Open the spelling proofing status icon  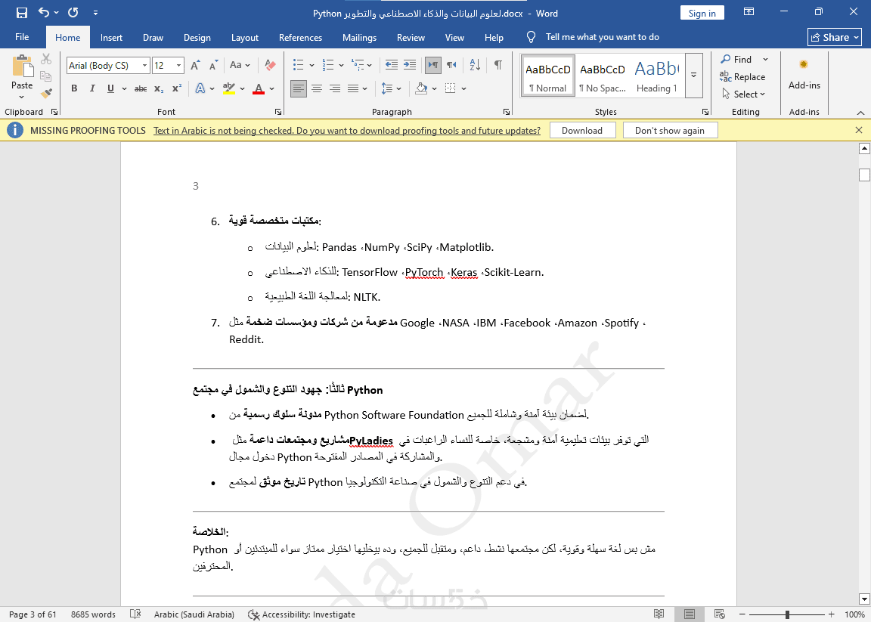135,614
